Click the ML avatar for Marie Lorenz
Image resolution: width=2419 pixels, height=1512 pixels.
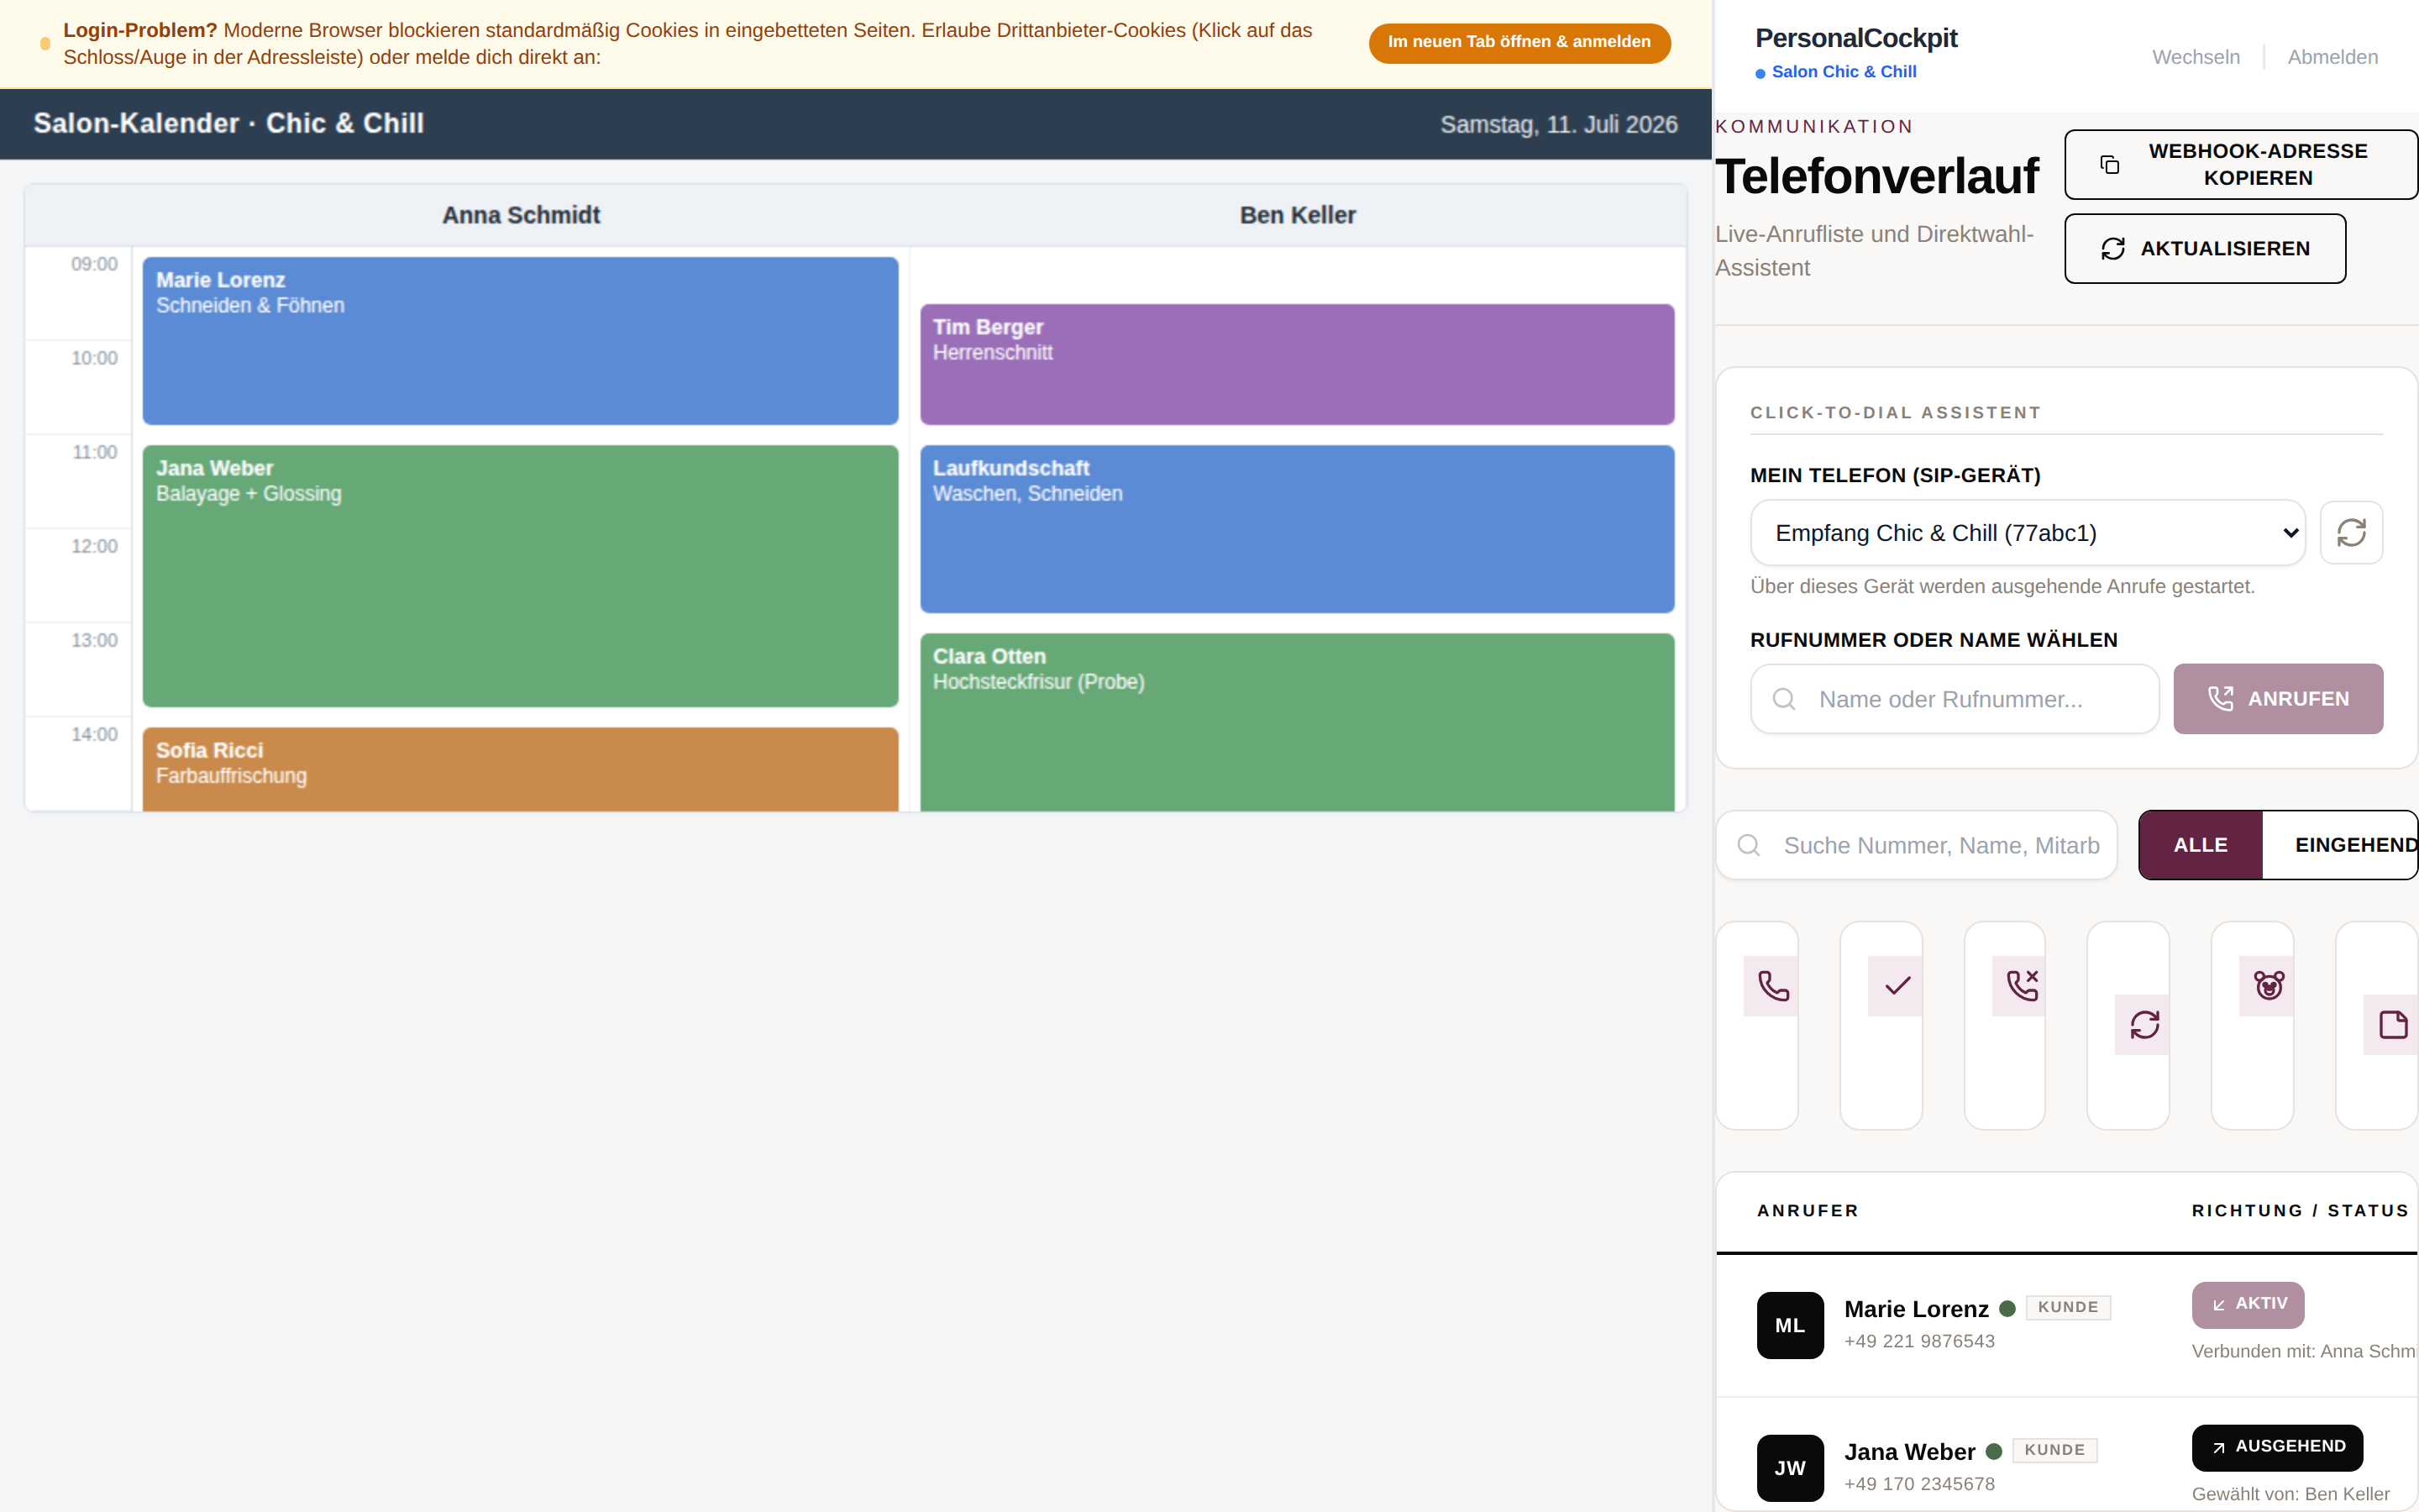[x=1790, y=1325]
